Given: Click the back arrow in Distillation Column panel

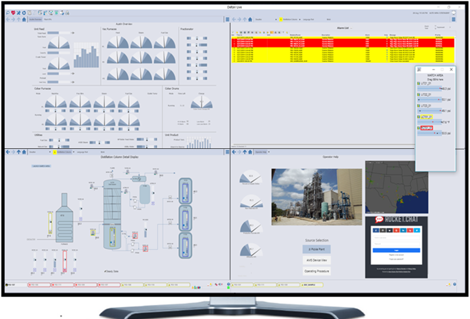Looking at the screenshot, I should pos(8,152).
